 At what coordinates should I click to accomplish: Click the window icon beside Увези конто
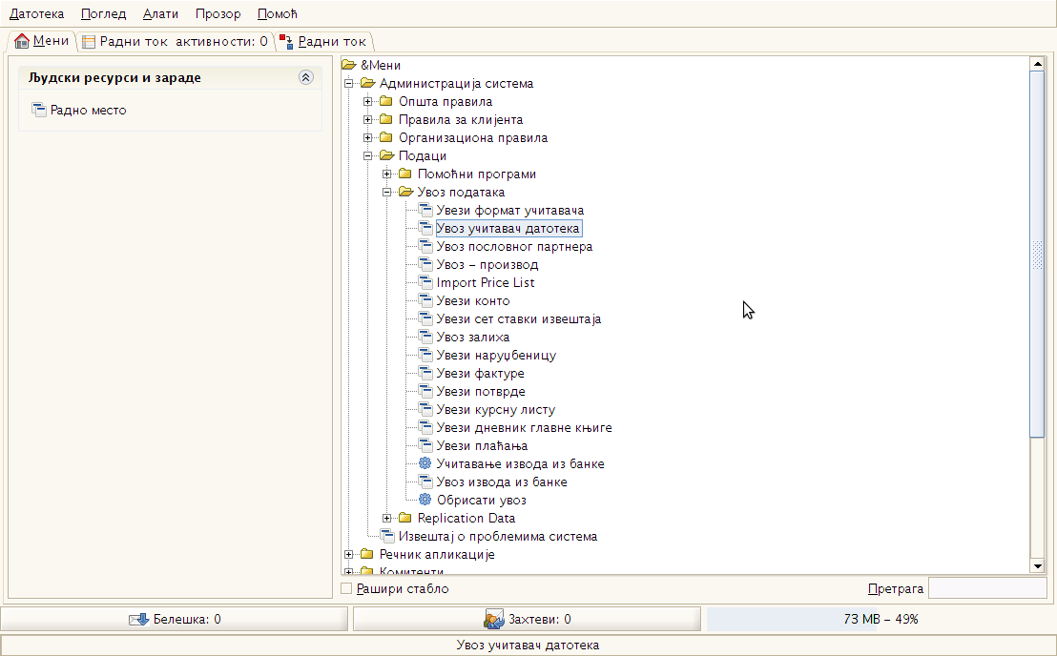click(425, 300)
